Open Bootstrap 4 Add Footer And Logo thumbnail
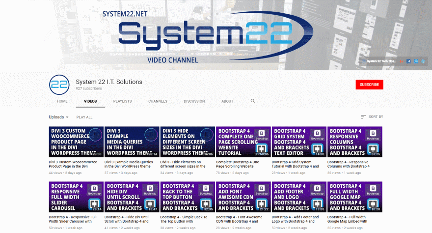Viewport: 432px width, 233px height. [x=299, y=197]
